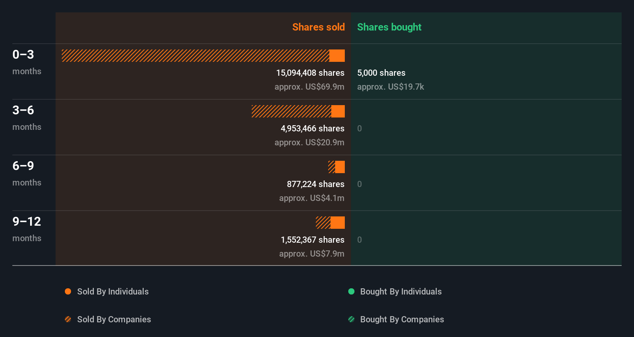634x337 pixels.
Task: Select the 4,953,466 shares sold figure
Action: (312, 128)
